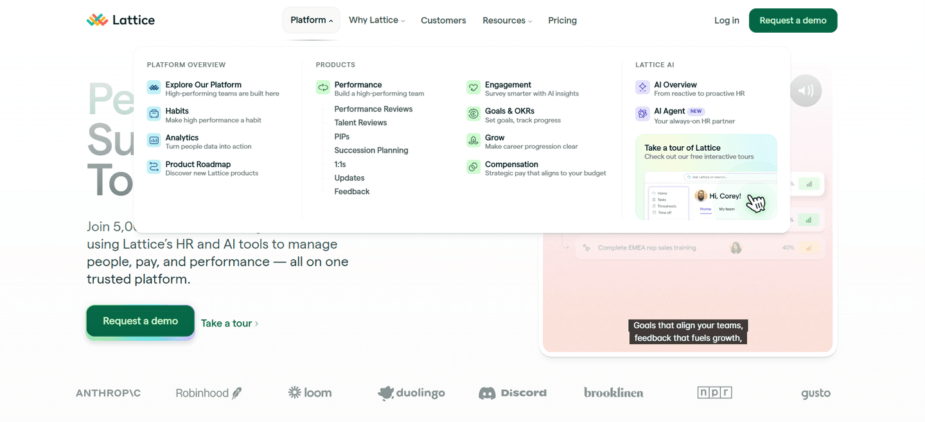The image size is (925, 422).
Task: Open the Grow link text
Action: click(495, 138)
